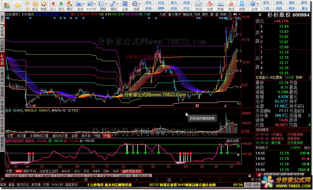This screenshot has width=313, height=190.
Task: Open 股市日记 in bottom status bar
Action: (23, 185)
